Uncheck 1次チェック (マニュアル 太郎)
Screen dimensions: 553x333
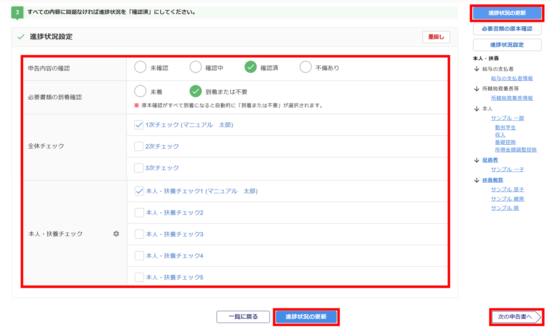[139, 125]
